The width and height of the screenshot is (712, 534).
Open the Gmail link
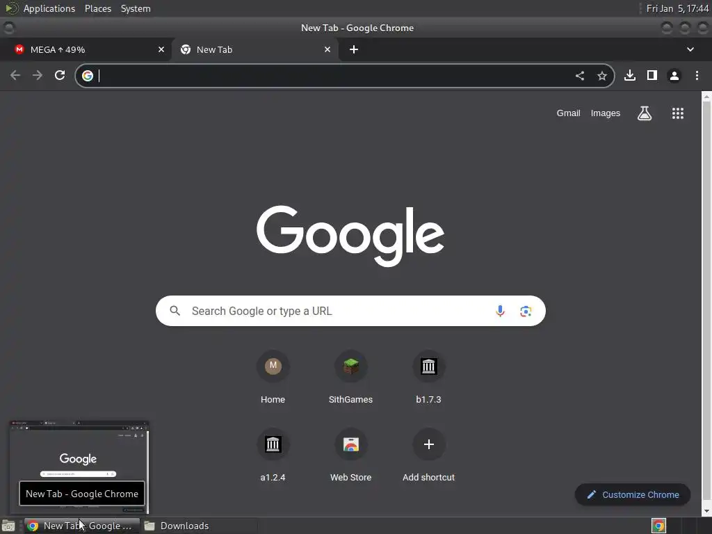(568, 113)
